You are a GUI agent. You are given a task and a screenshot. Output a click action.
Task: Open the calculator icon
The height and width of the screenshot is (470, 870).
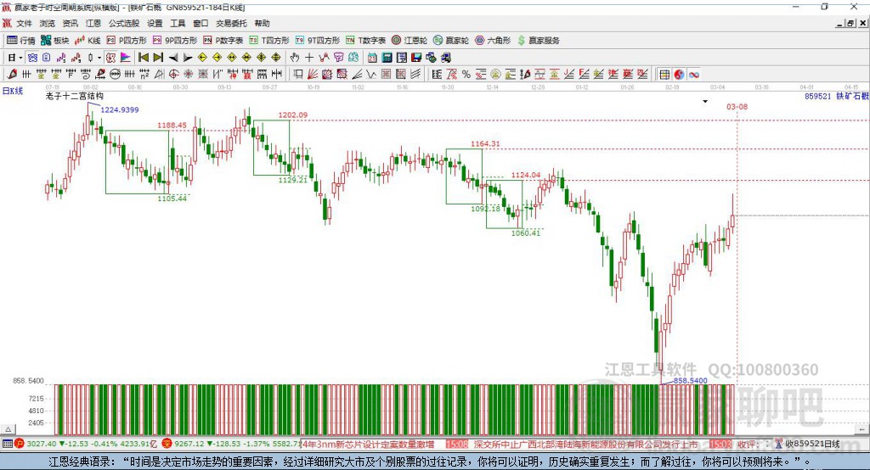click(x=387, y=57)
